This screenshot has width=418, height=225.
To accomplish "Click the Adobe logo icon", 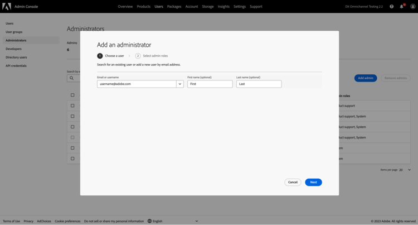I will (x=7, y=6).
